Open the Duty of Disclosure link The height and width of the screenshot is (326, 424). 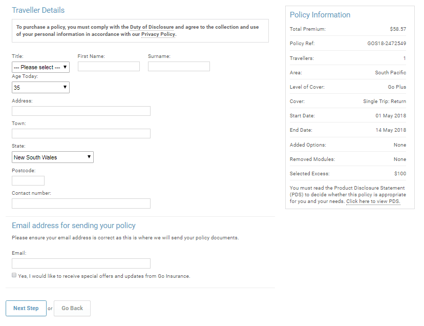[x=152, y=27]
